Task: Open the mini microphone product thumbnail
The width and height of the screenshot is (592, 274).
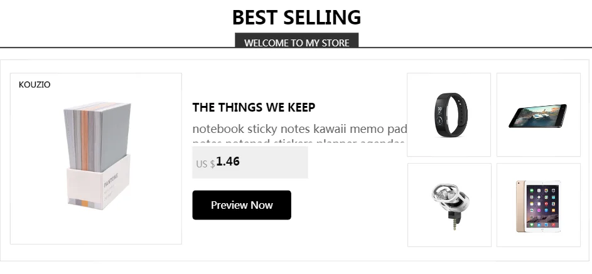Action: (x=449, y=205)
